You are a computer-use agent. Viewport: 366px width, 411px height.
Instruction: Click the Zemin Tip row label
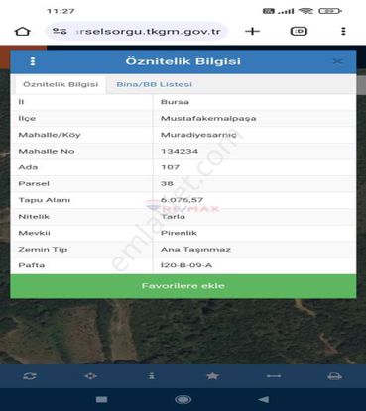(x=43, y=250)
